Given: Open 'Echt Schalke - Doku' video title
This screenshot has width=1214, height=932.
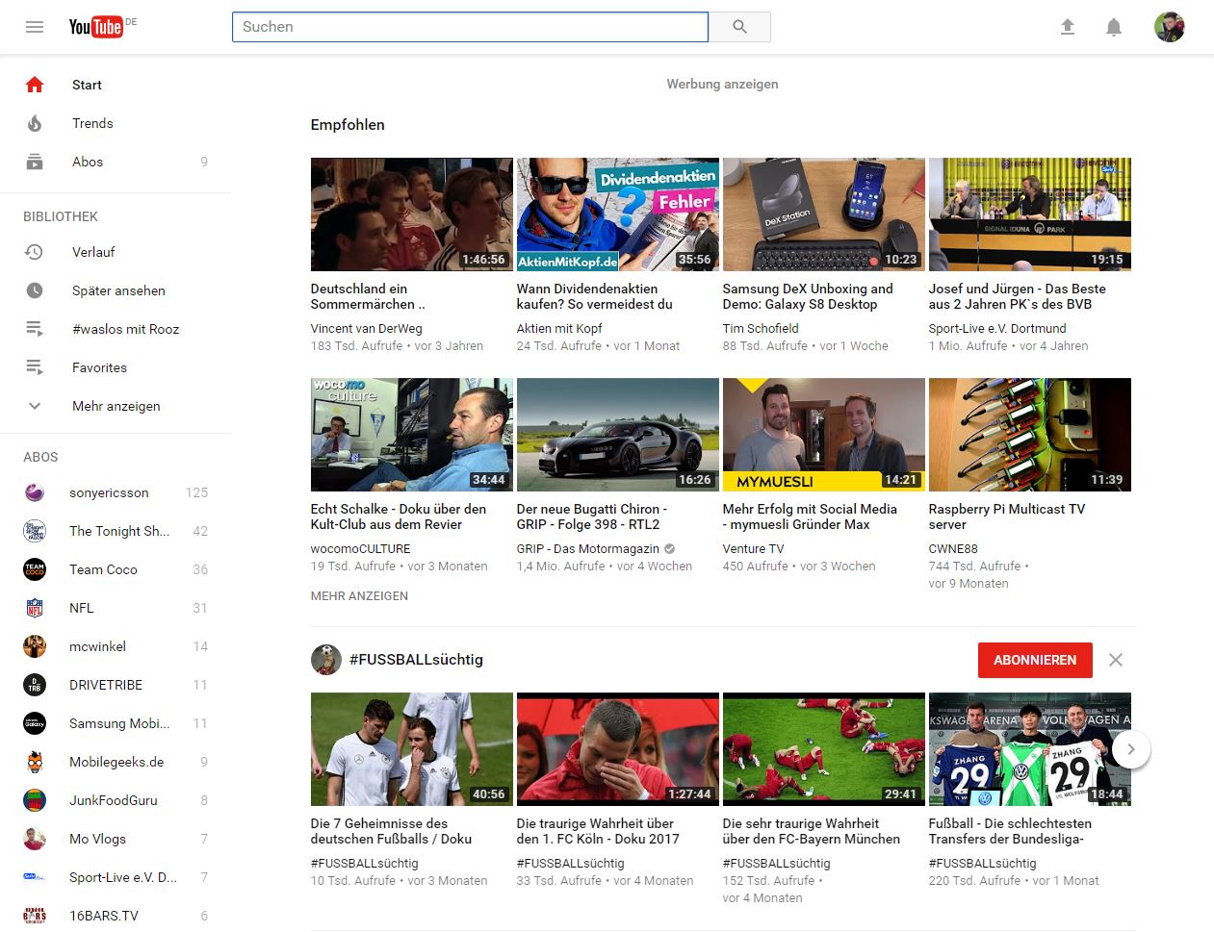Looking at the screenshot, I should [399, 516].
